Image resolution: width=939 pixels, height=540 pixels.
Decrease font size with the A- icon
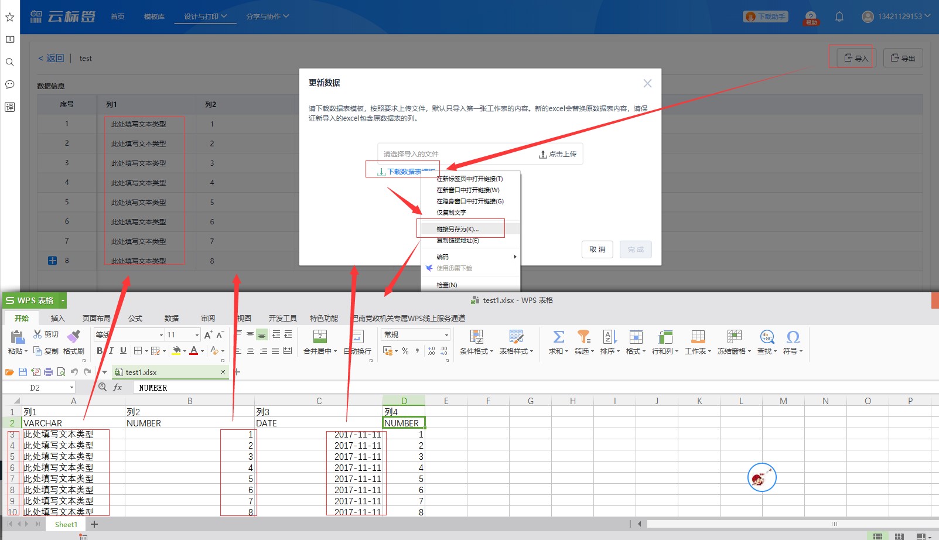click(220, 334)
